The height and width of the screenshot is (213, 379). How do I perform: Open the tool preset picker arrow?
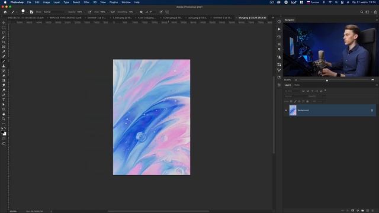click(x=17, y=12)
